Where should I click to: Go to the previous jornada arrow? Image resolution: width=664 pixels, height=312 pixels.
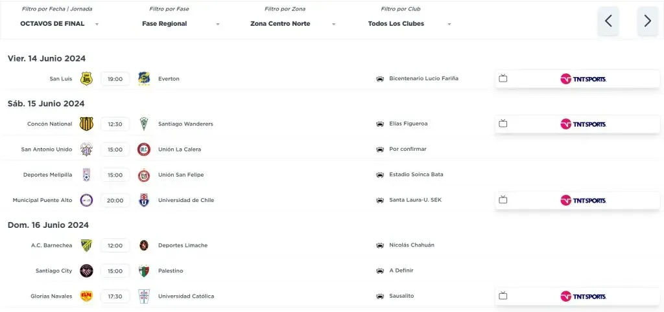tap(608, 21)
